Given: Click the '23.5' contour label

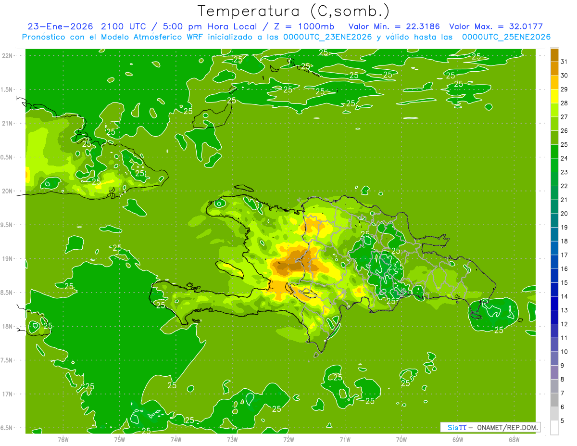Looking at the screenshot, I should tap(395, 267).
